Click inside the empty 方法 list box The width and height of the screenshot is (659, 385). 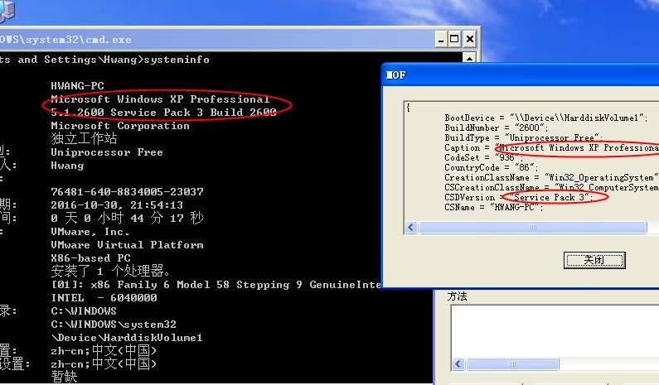point(555,331)
